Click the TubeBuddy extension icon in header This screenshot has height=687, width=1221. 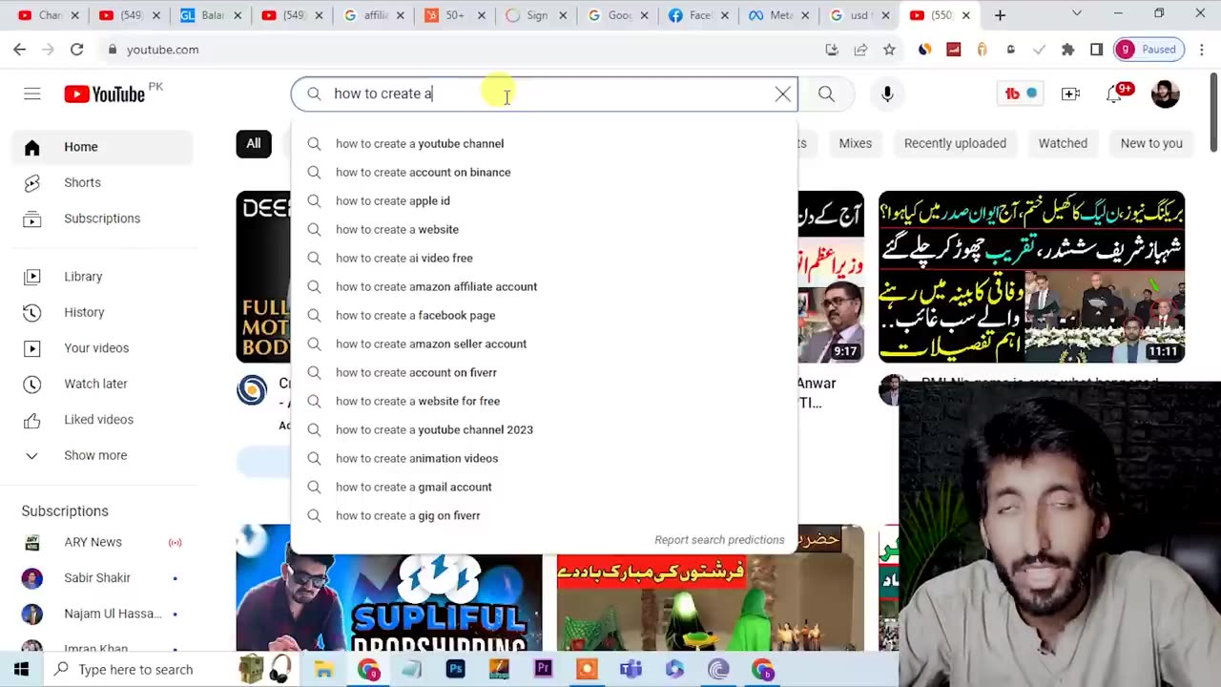coord(1021,94)
